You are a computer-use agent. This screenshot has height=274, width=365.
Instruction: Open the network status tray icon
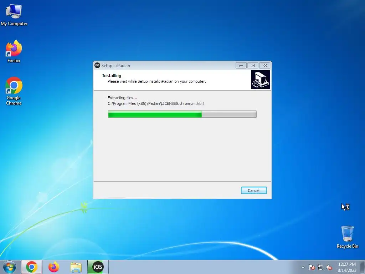click(320, 267)
